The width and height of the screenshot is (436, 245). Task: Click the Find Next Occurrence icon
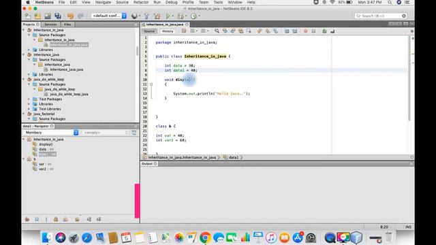(233, 31)
